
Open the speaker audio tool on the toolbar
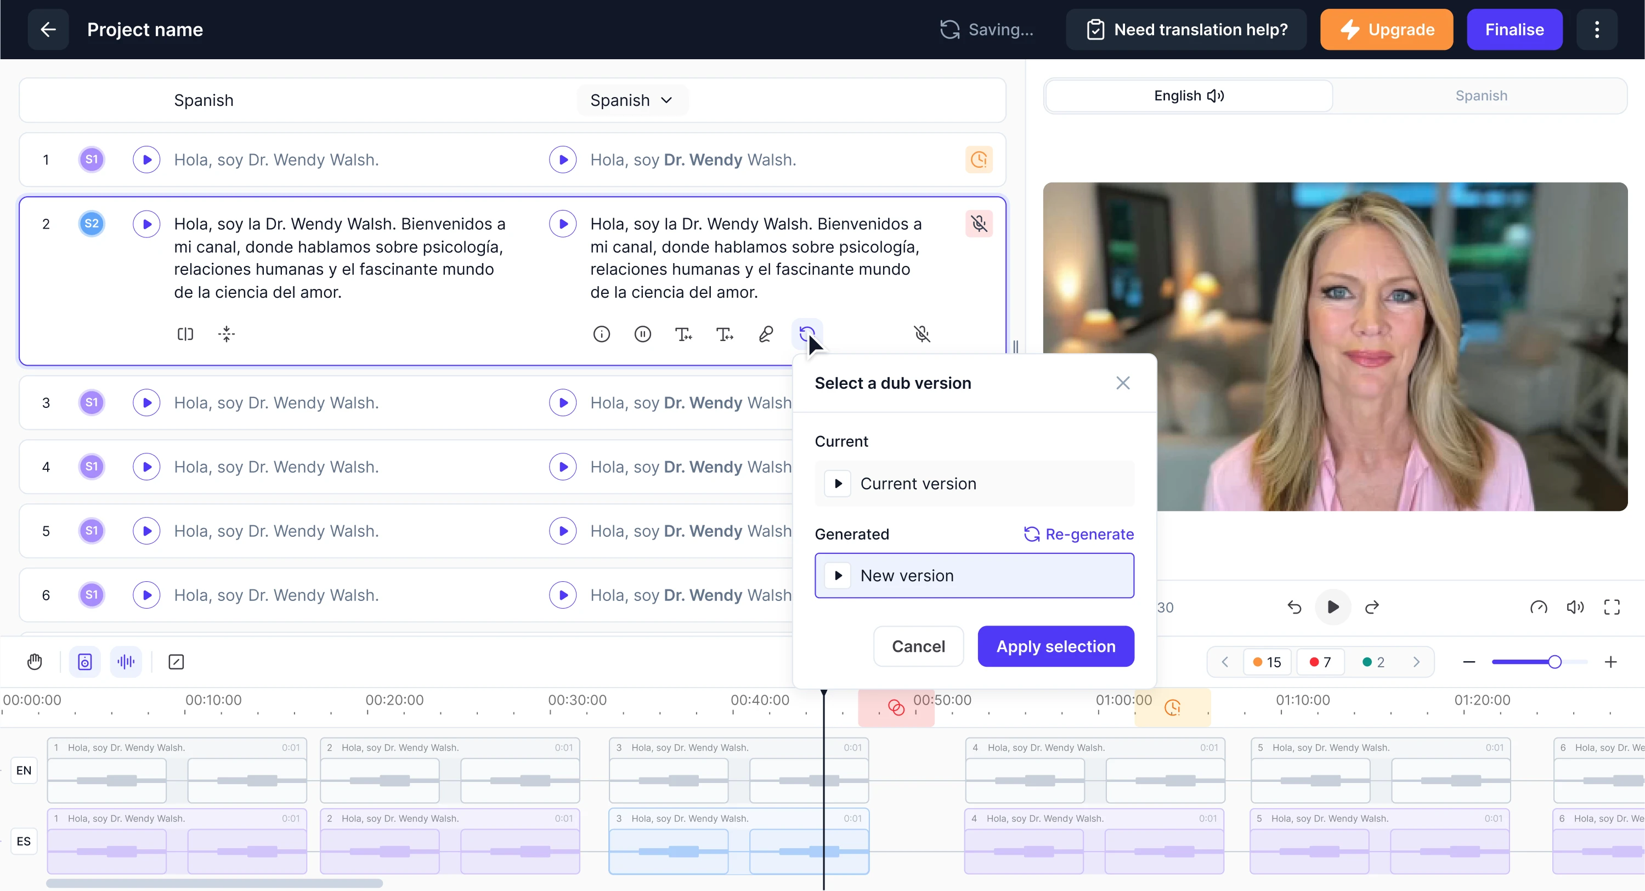[x=85, y=661]
